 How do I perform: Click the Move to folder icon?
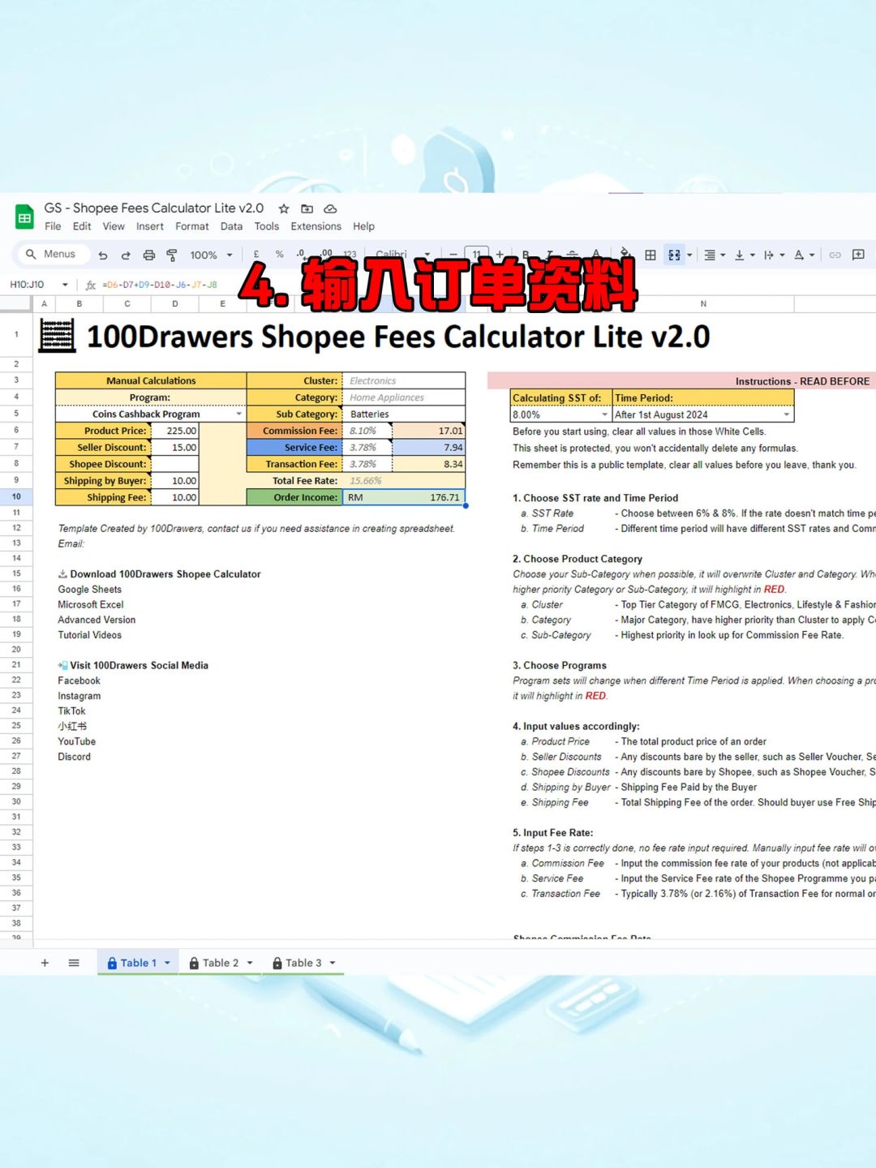tap(307, 208)
